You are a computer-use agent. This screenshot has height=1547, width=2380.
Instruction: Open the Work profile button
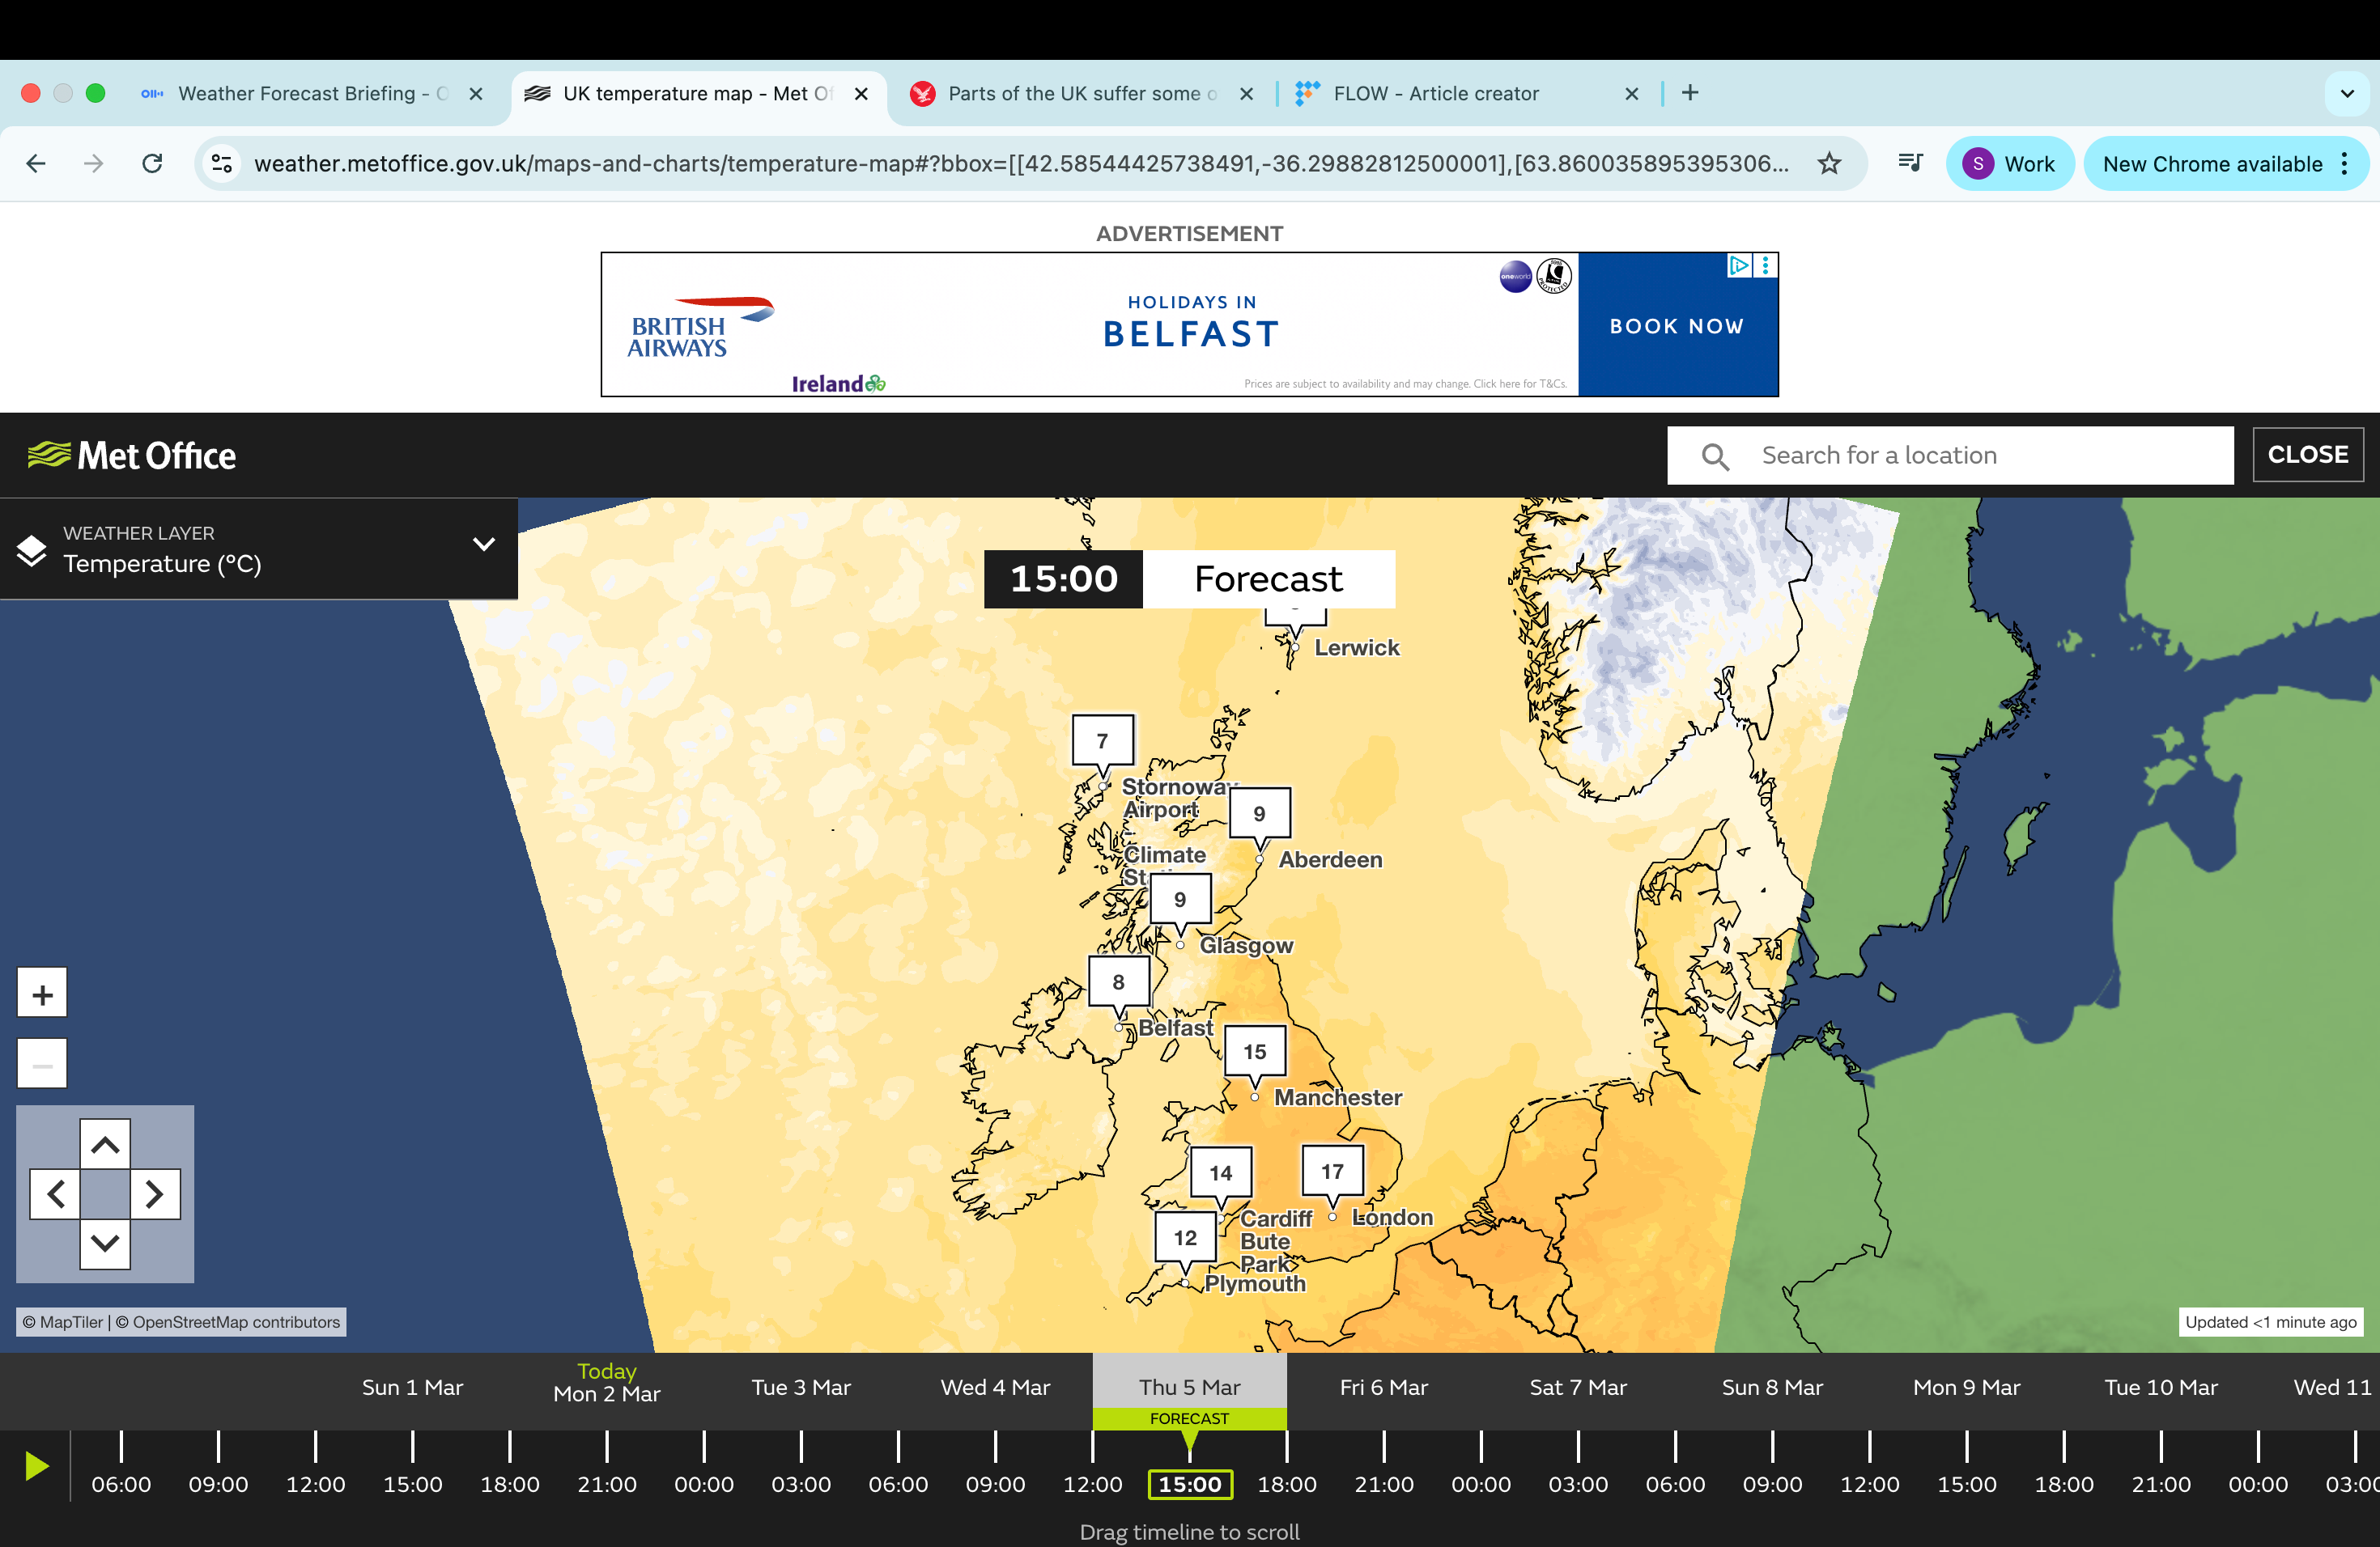point(2009,164)
